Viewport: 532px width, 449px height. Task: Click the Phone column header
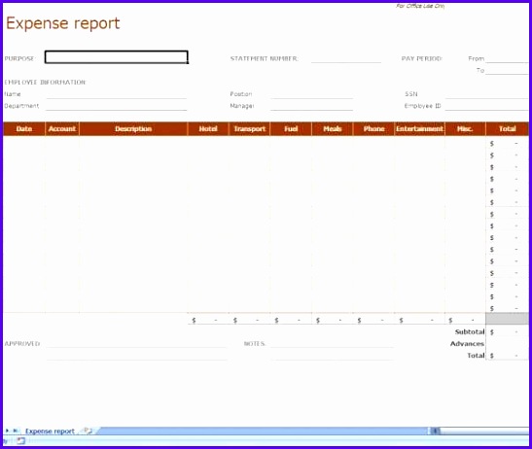point(373,129)
